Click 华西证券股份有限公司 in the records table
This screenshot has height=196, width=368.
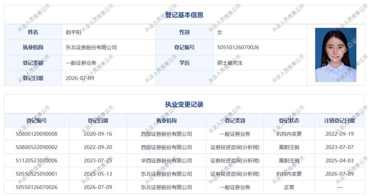pyautogui.click(x=166, y=161)
